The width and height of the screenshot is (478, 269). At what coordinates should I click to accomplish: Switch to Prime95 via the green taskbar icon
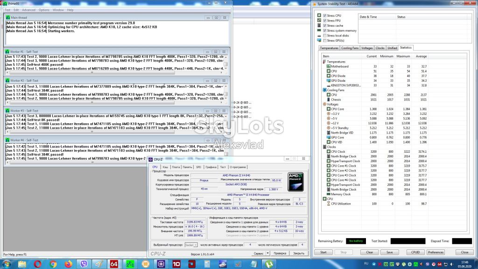pyautogui.click(x=130, y=264)
